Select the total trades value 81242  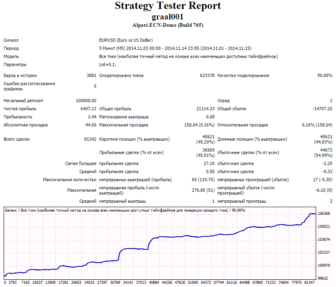(x=90, y=139)
